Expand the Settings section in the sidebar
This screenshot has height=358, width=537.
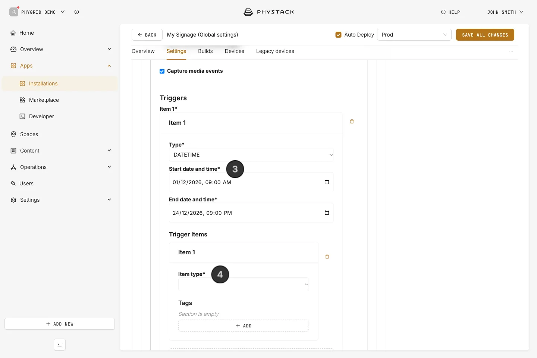click(x=109, y=200)
